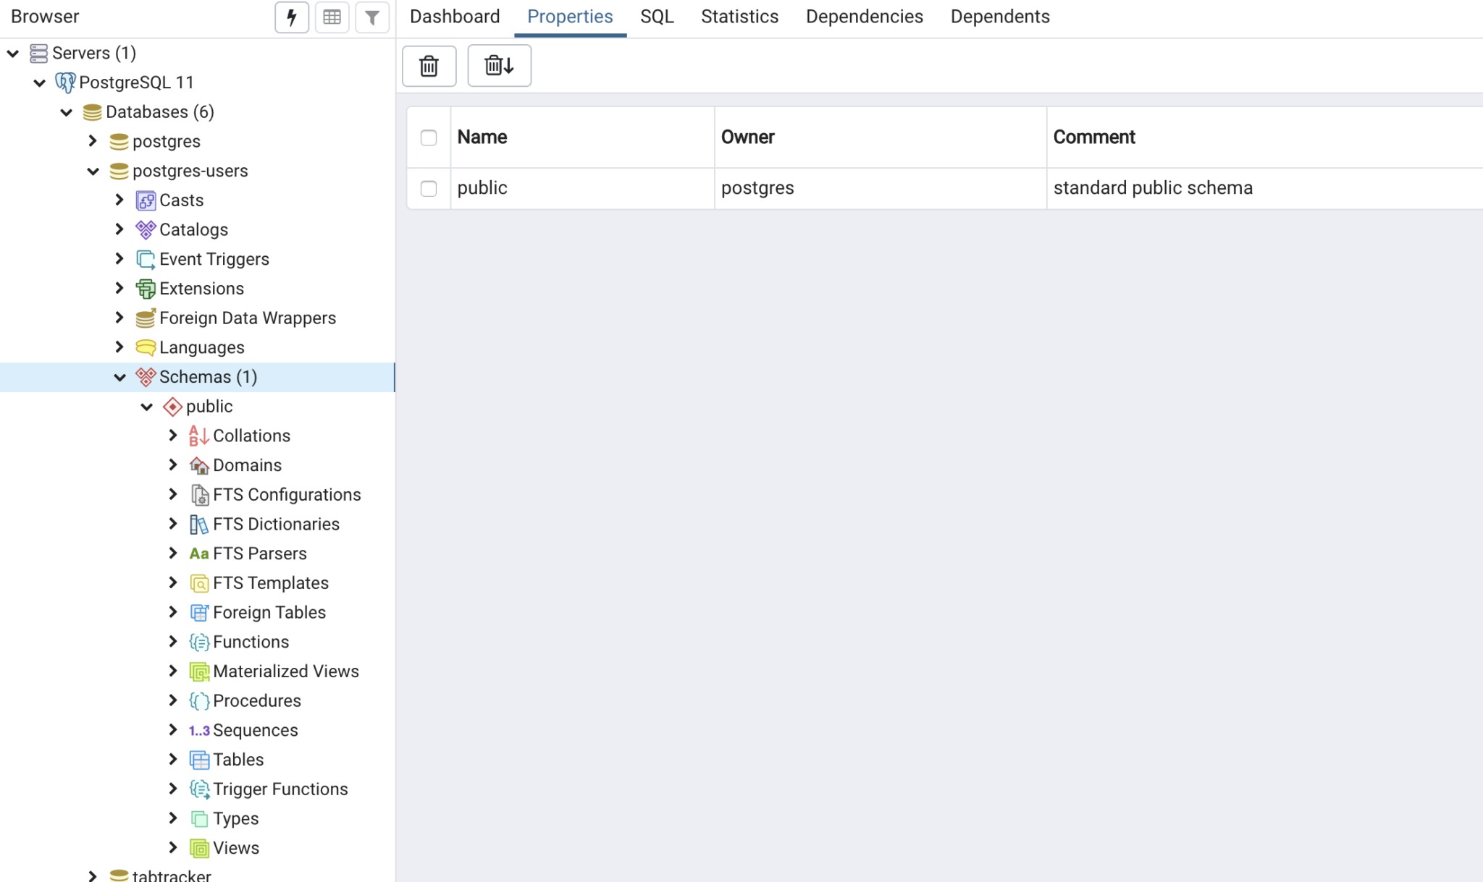Click the Owner column header
Viewport: 1483px width, 882px height.
click(x=748, y=137)
